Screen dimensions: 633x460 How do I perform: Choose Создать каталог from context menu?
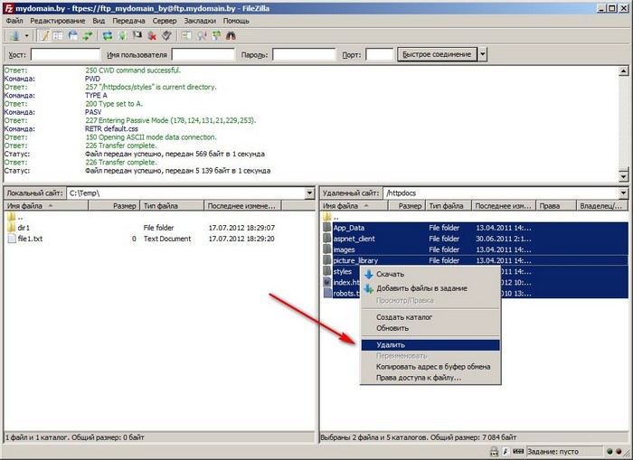(404, 317)
